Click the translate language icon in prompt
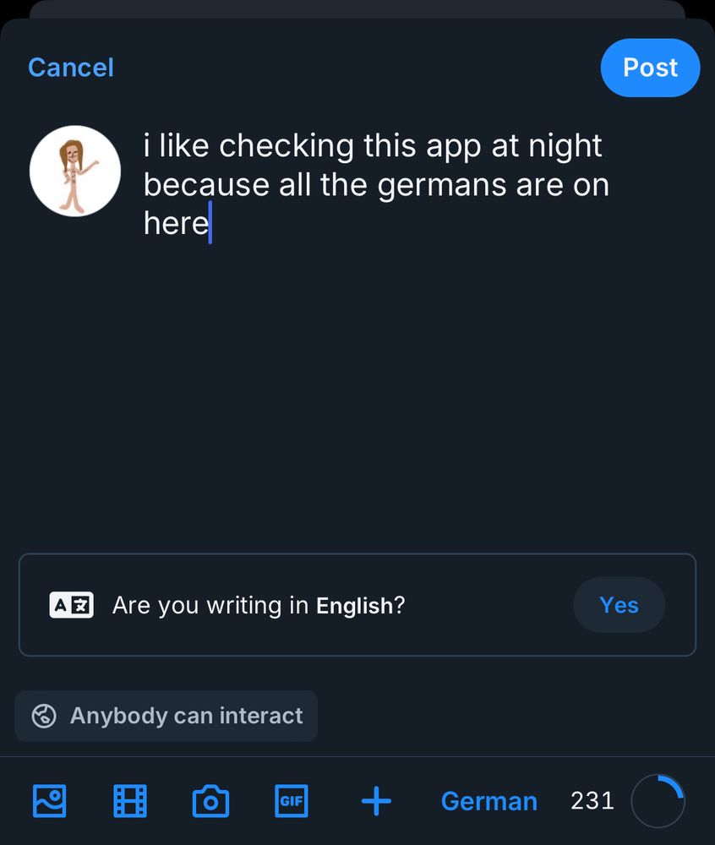 pos(71,605)
